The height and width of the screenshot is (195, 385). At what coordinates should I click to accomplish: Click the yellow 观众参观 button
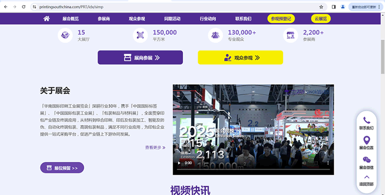click(x=240, y=58)
